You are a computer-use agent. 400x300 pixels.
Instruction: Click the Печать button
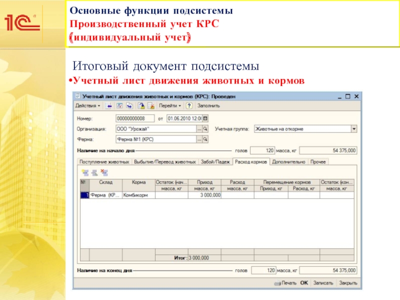coord(286,283)
